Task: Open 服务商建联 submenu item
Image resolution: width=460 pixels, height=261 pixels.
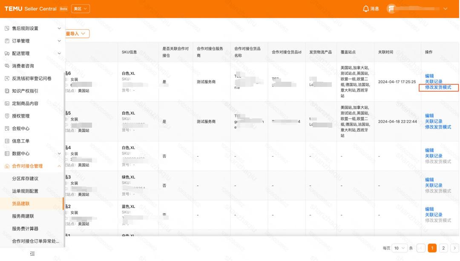Action: (23, 216)
